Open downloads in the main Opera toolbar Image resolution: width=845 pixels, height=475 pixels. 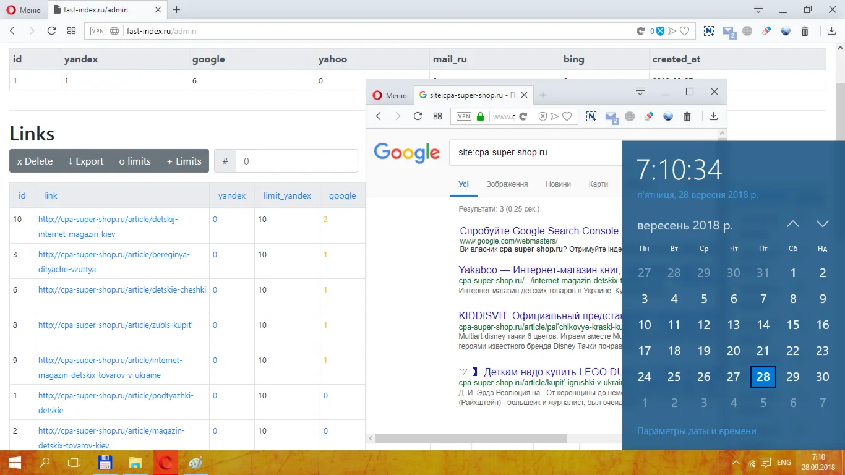tap(831, 31)
